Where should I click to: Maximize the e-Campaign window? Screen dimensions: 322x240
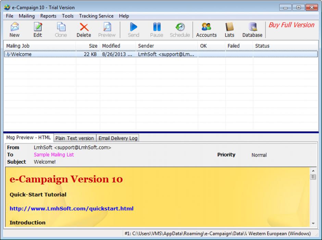[x=299, y=8]
